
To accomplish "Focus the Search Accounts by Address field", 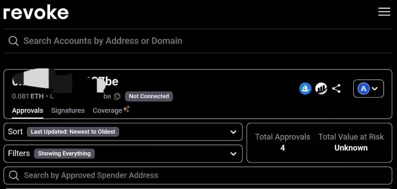I will coord(198,41).
